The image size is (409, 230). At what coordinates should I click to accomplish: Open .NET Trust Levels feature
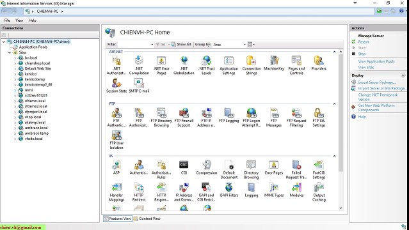coord(206,66)
